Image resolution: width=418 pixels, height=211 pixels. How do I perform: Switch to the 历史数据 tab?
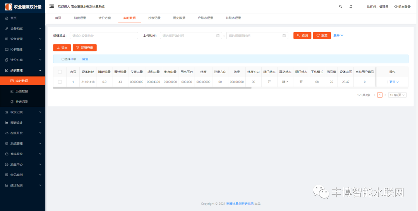pyautogui.click(x=179, y=18)
